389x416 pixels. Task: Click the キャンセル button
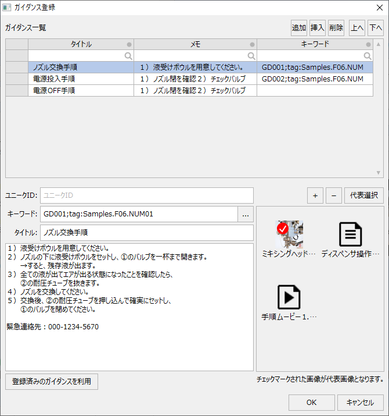pyautogui.click(x=360, y=403)
